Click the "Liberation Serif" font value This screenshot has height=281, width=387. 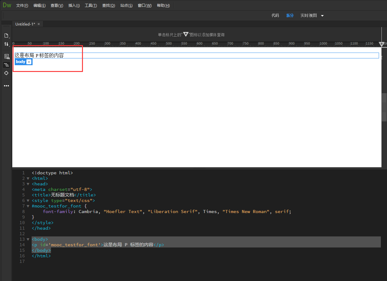[x=173, y=212]
